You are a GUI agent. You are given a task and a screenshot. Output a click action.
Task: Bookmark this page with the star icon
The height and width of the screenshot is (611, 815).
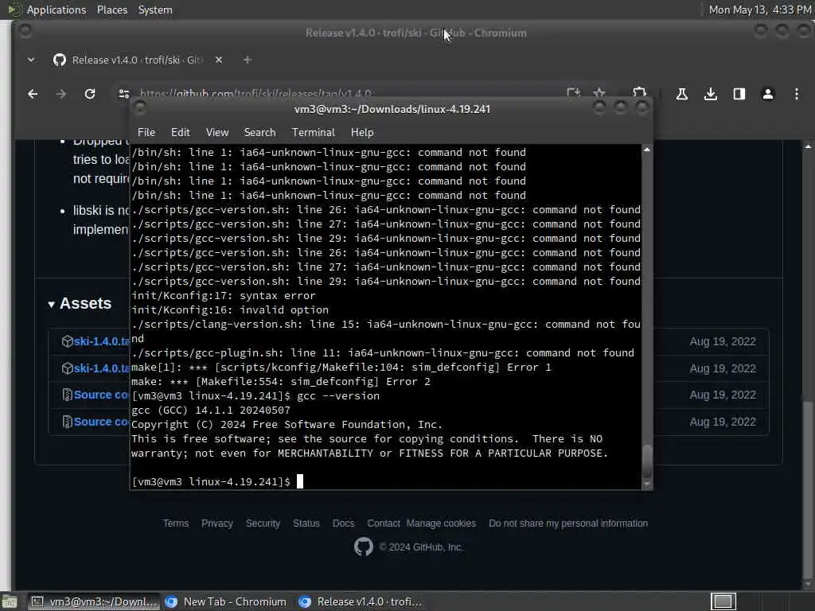[x=599, y=94]
